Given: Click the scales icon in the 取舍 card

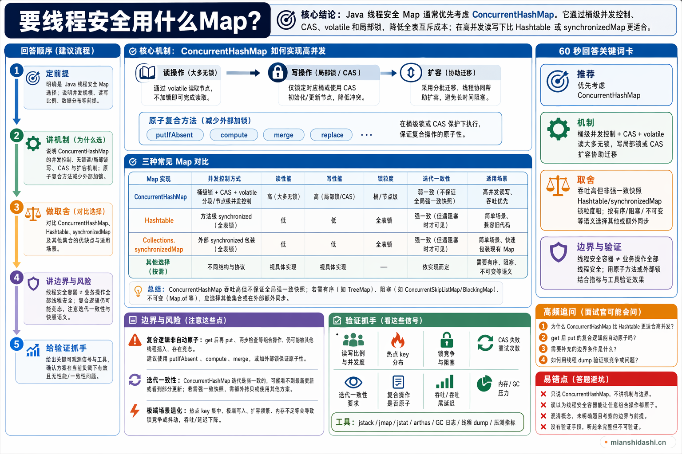Looking at the screenshot, I should click(558, 185).
